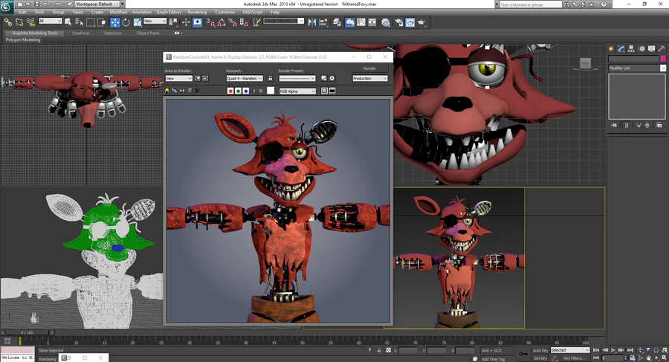The image size is (669, 362).
Task: Switch to the Object Paint ribbon tab
Action: (148, 33)
